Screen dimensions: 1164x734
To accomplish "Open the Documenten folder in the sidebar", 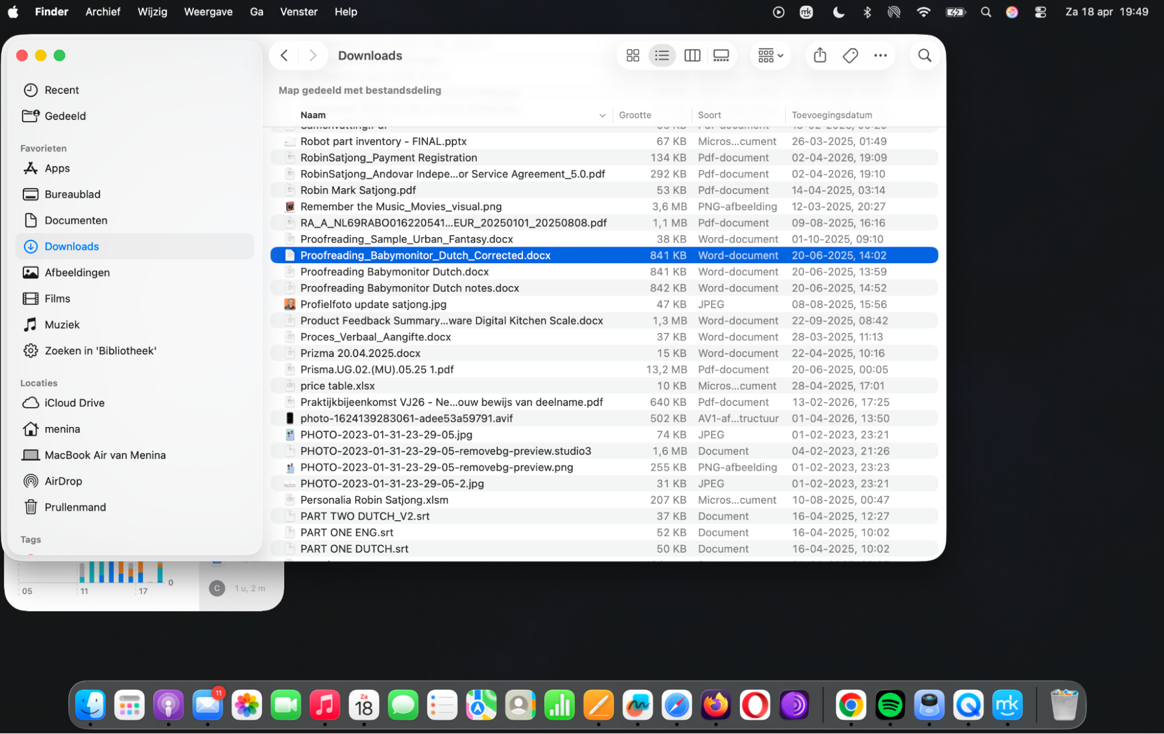I will pyautogui.click(x=76, y=220).
